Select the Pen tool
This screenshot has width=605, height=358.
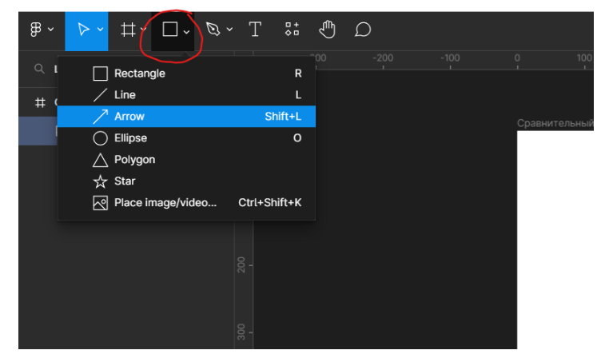click(x=213, y=30)
